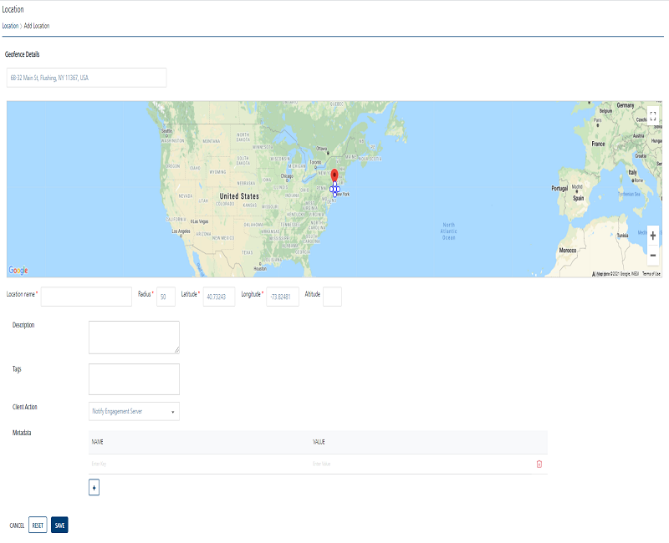Zoom in on the map
669x543 pixels.
point(653,236)
